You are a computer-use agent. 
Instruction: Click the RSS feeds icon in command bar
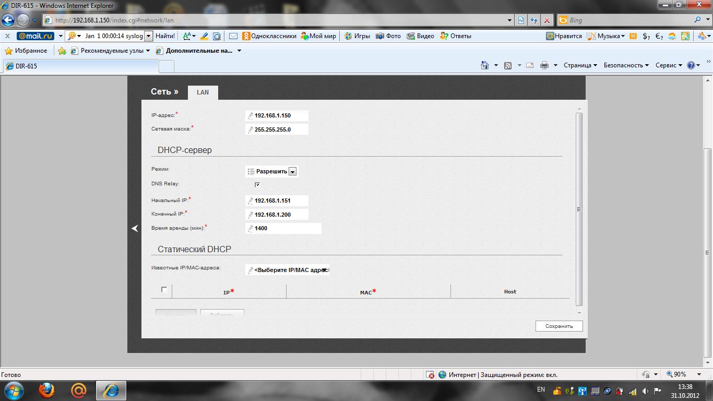click(507, 65)
